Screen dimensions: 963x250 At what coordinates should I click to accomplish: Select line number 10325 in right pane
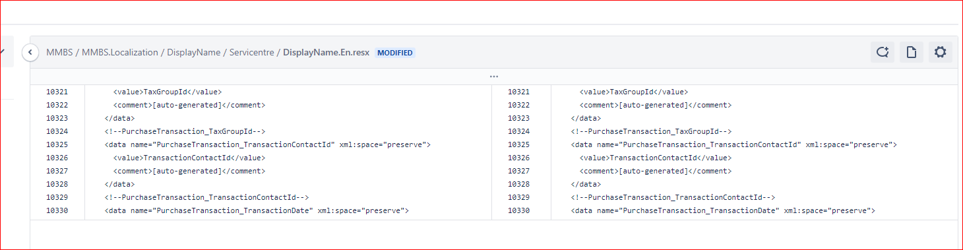pos(518,144)
